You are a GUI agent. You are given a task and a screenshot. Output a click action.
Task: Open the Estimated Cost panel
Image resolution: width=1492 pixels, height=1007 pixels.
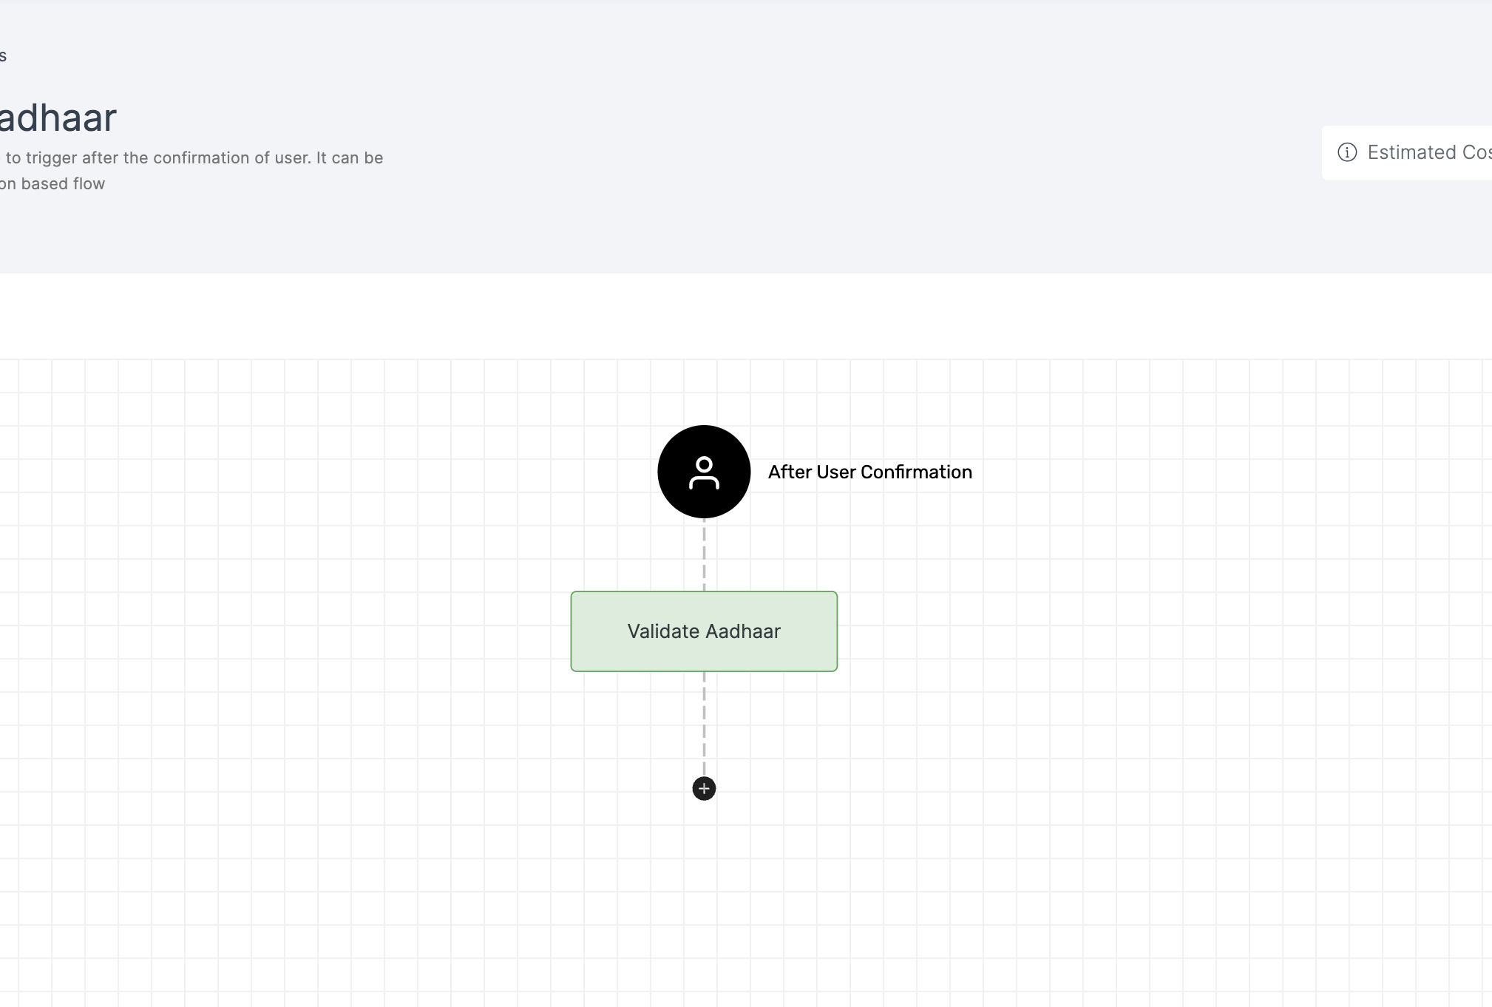tap(1407, 152)
